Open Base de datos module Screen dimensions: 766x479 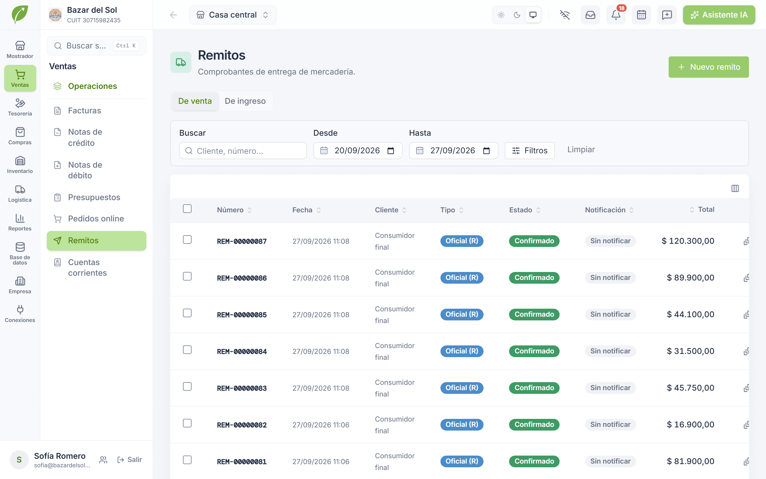(x=20, y=253)
